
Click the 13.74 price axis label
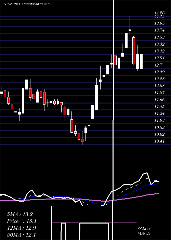click(x=160, y=30)
